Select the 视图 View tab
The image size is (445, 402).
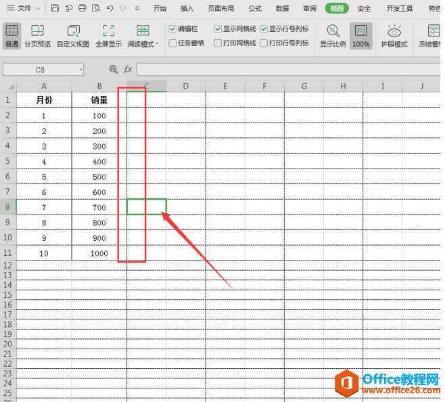[x=337, y=8]
